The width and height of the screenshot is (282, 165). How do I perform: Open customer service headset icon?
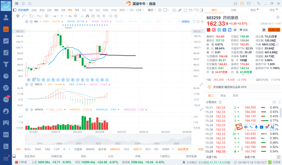pyautogui.click(x=236, y=3)
